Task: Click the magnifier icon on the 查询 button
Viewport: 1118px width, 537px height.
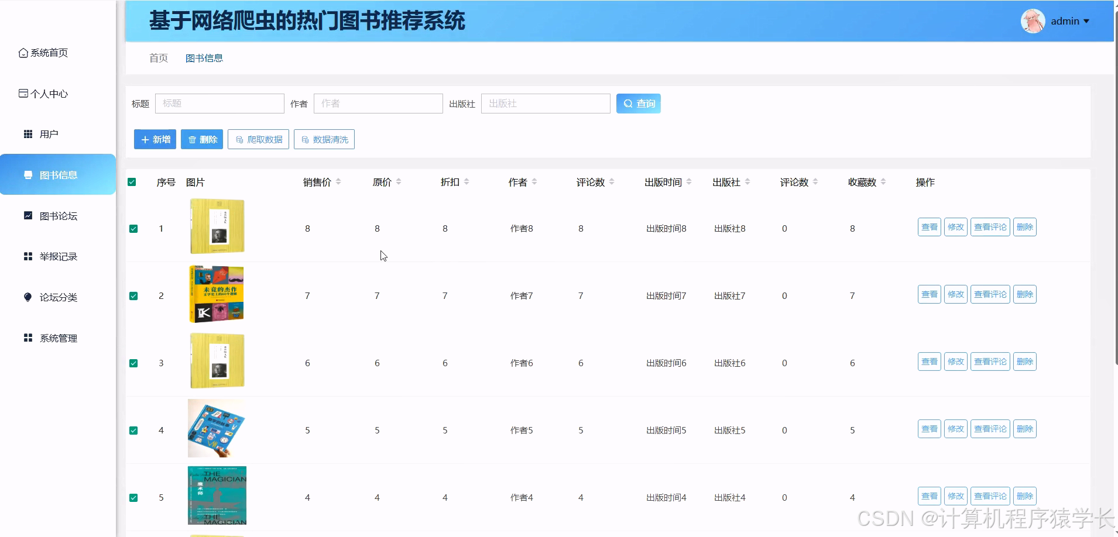Action: 628,104
